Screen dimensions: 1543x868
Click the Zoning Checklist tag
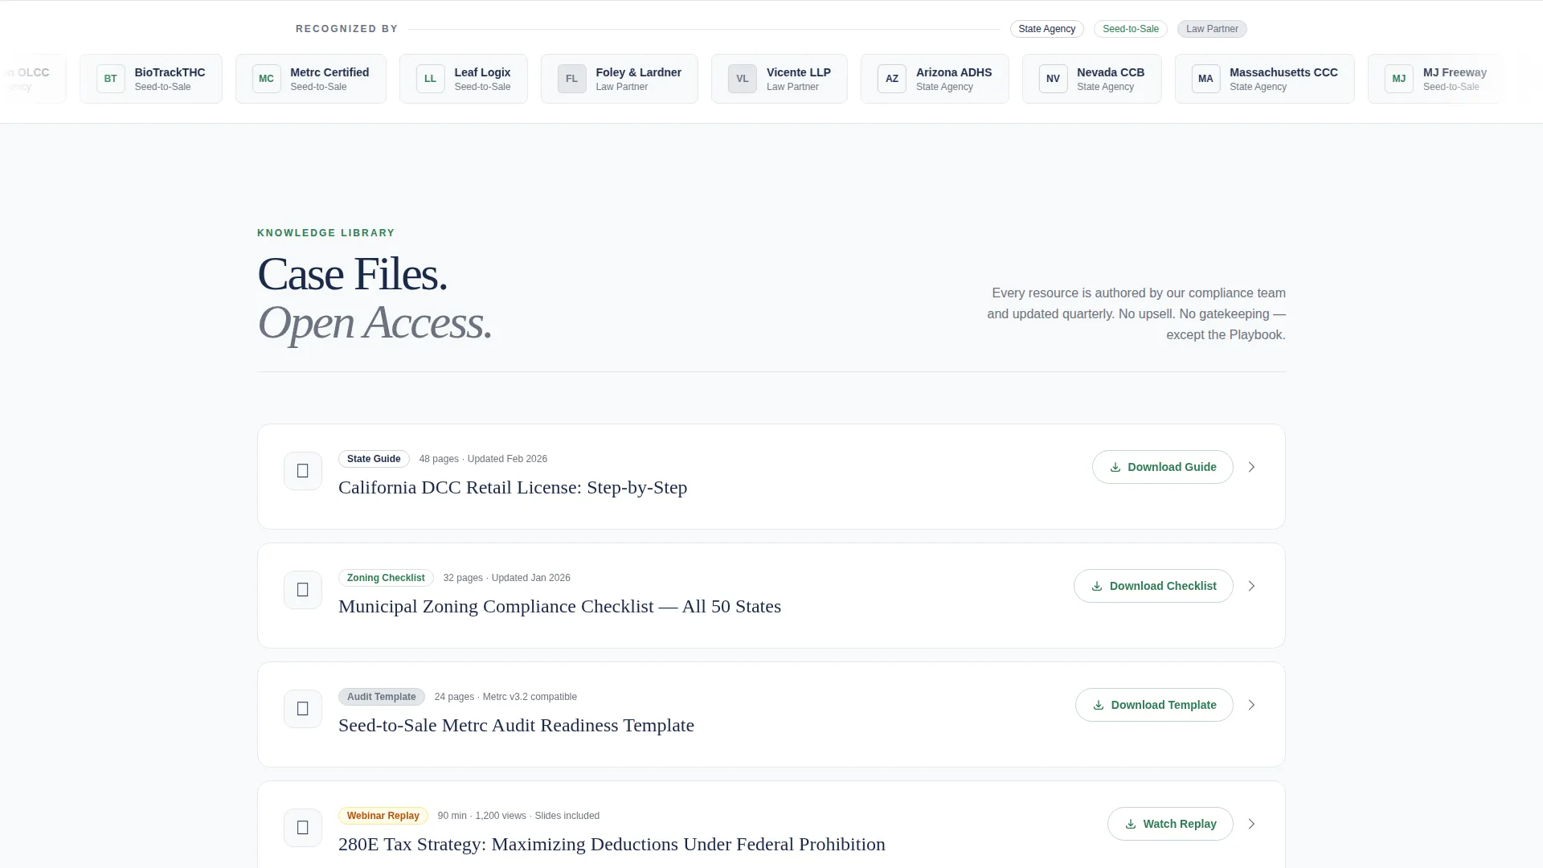click(x=386, y=578)
